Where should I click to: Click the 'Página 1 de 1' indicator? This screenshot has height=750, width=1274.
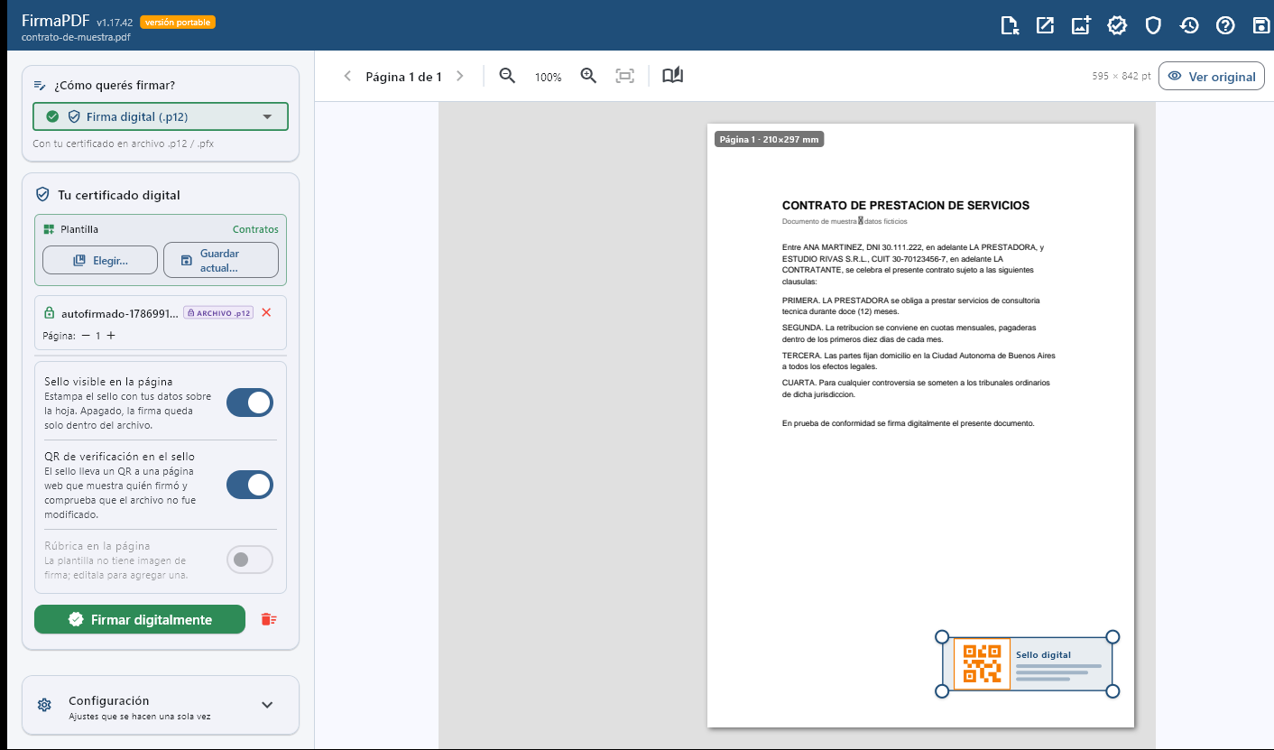click(403, 77)
